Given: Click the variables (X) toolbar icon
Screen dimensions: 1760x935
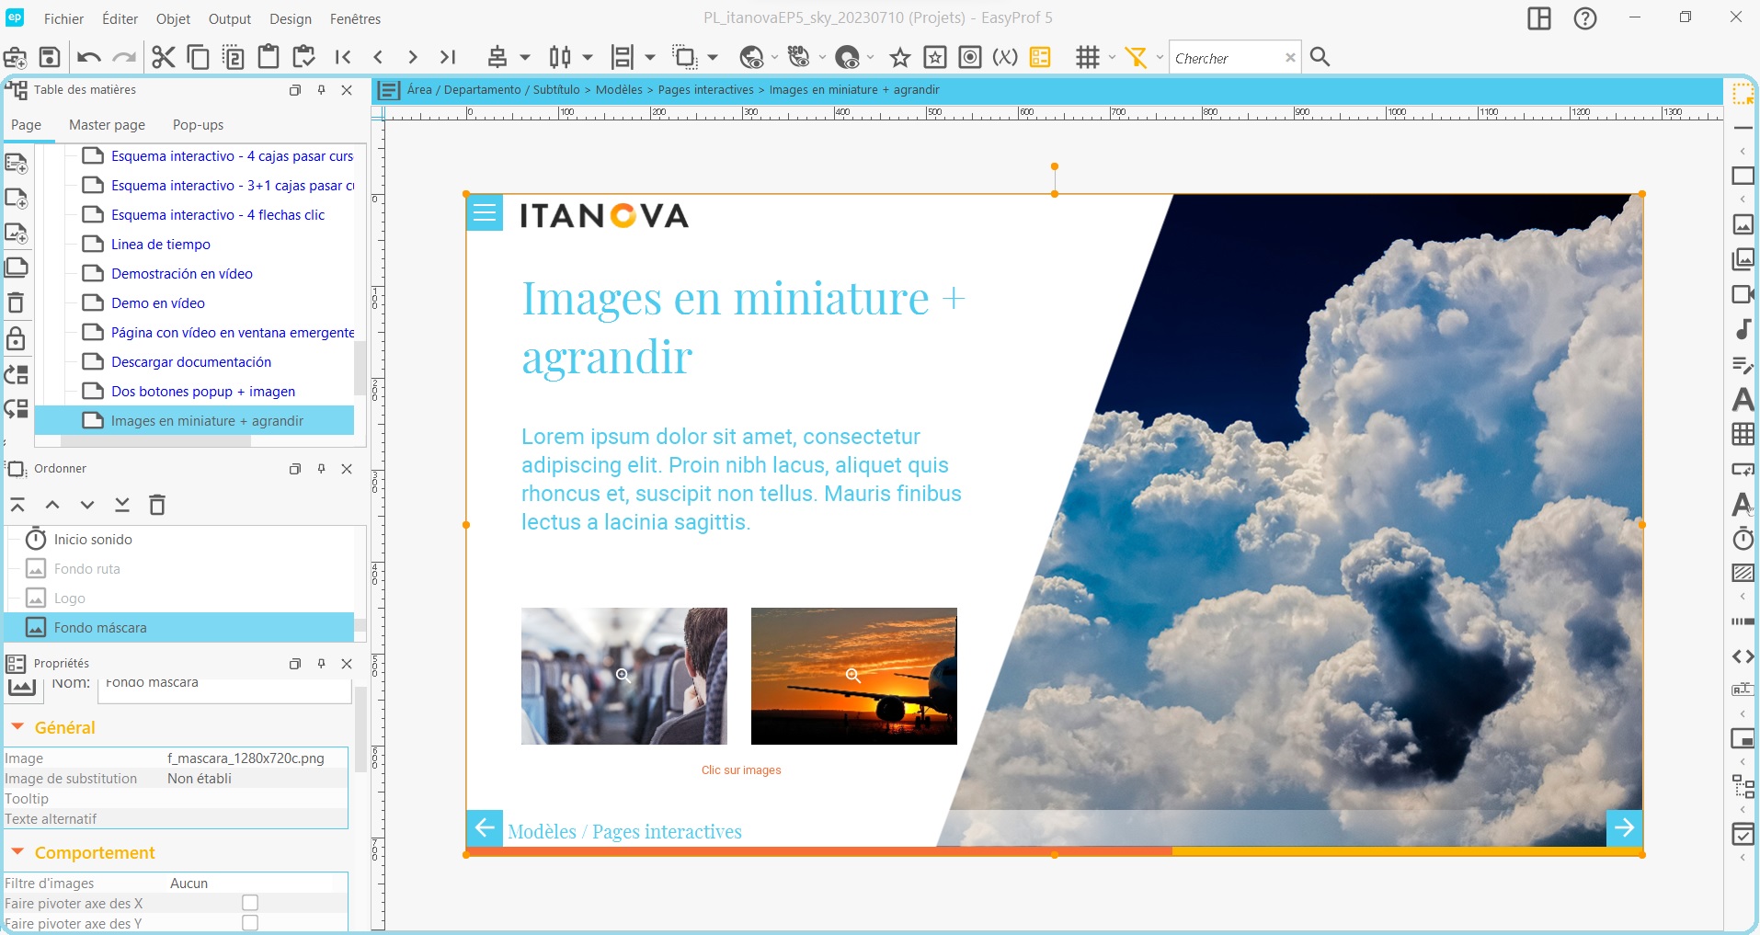Looking at the screenshot, I should coord(1006,56).
